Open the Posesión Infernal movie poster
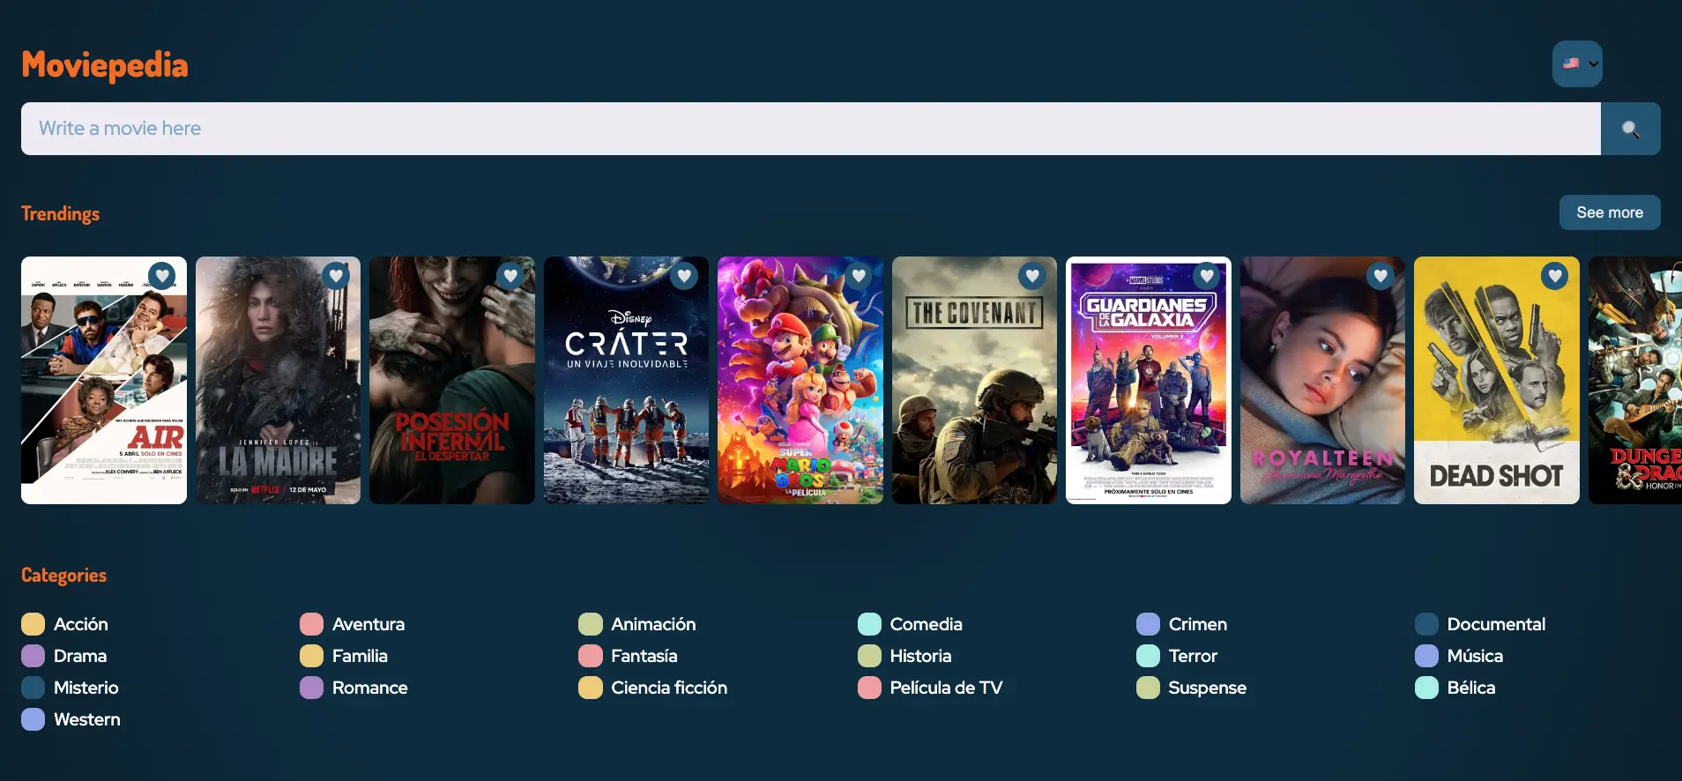 tap(452, 380)
